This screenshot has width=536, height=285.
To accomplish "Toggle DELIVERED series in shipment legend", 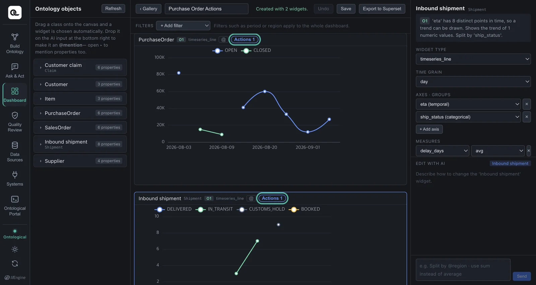I will coord(173,209).
